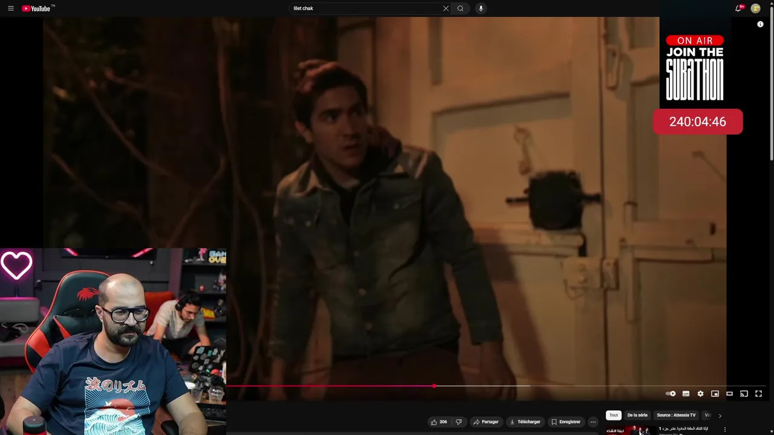Viewport: 774px width, 435px height.
Task: Click the Partager share button
Action: click(x=486, y=422)
